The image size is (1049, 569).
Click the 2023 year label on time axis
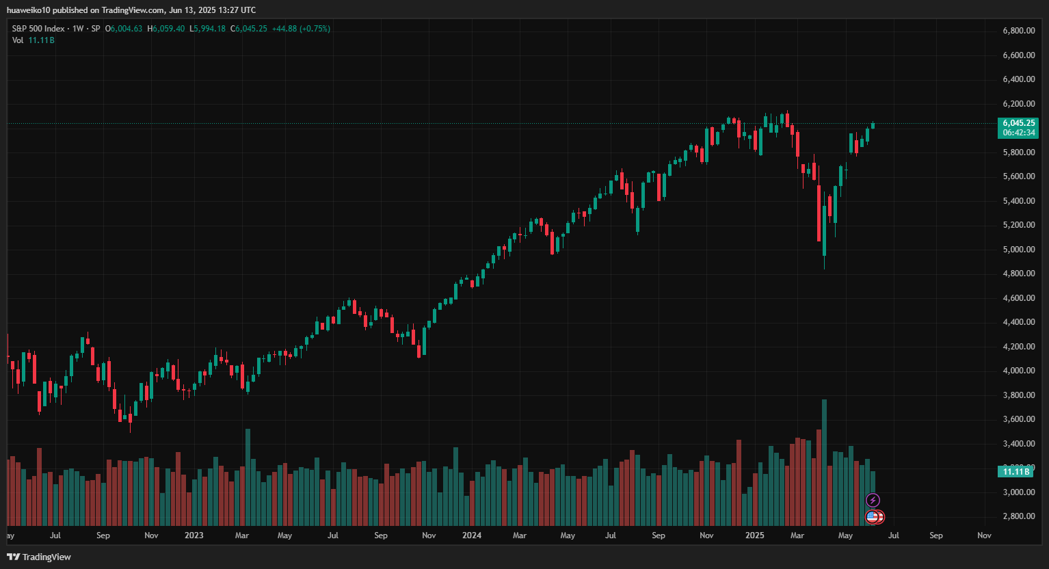194,535
